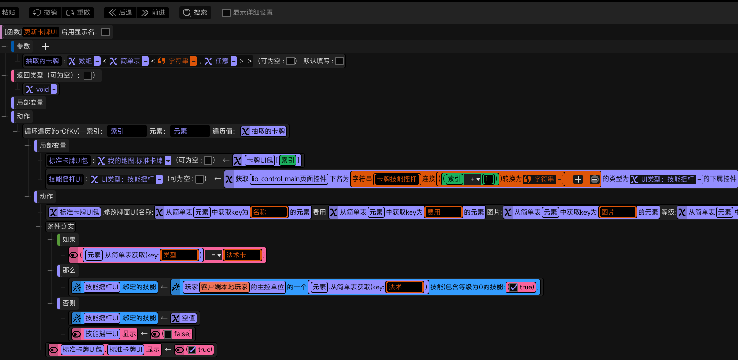The image size is (738, 360).
Task: Click the 后退 double-chevron back icon
Action: (113, 12)
